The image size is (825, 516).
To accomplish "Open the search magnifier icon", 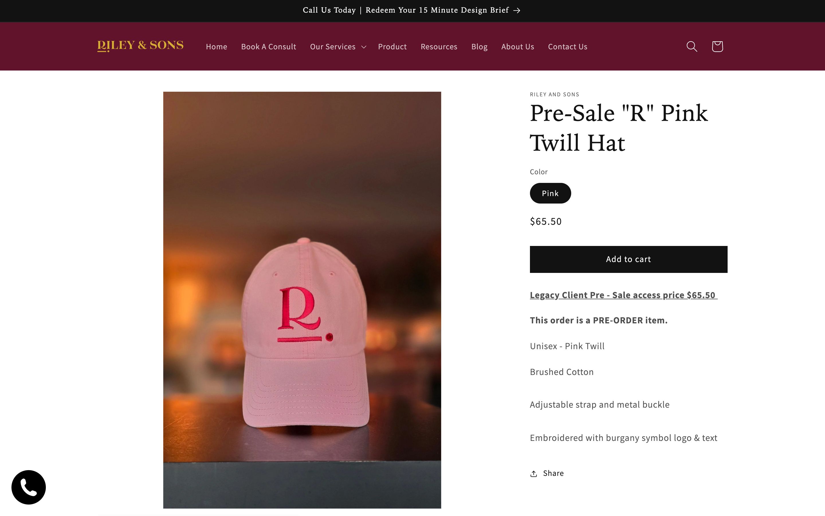I will point(691,46).
